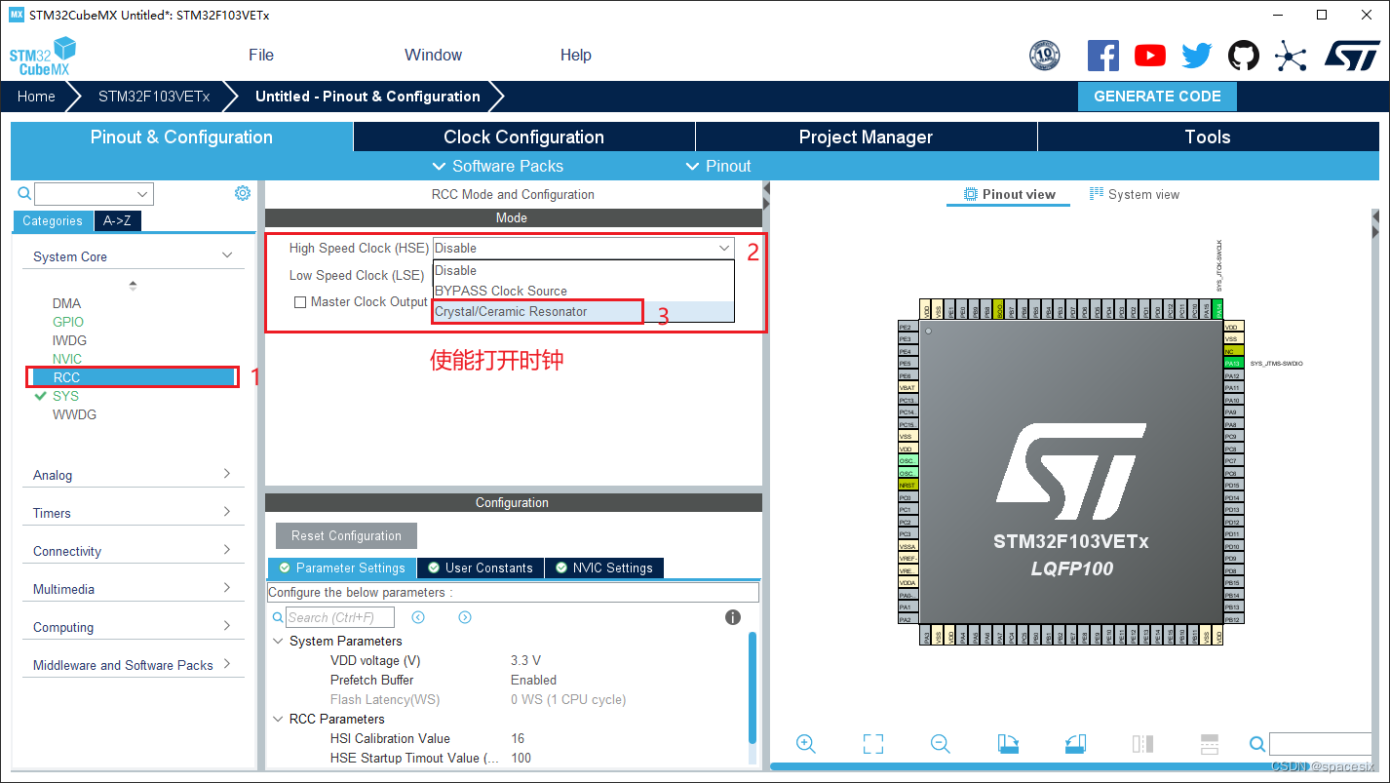Viewport: 1390px width, 783px height.
Task: Expand the Analog category
Action: (x=133, y=475)
